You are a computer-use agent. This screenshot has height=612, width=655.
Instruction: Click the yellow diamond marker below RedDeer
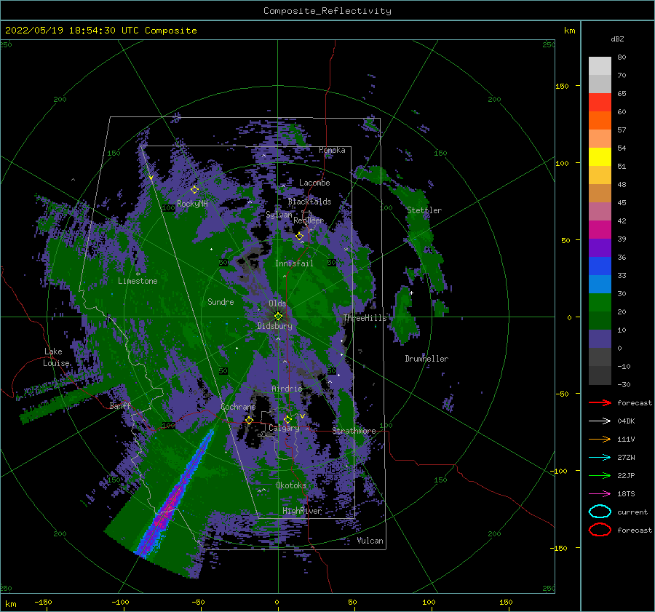[x=299, y=237]
